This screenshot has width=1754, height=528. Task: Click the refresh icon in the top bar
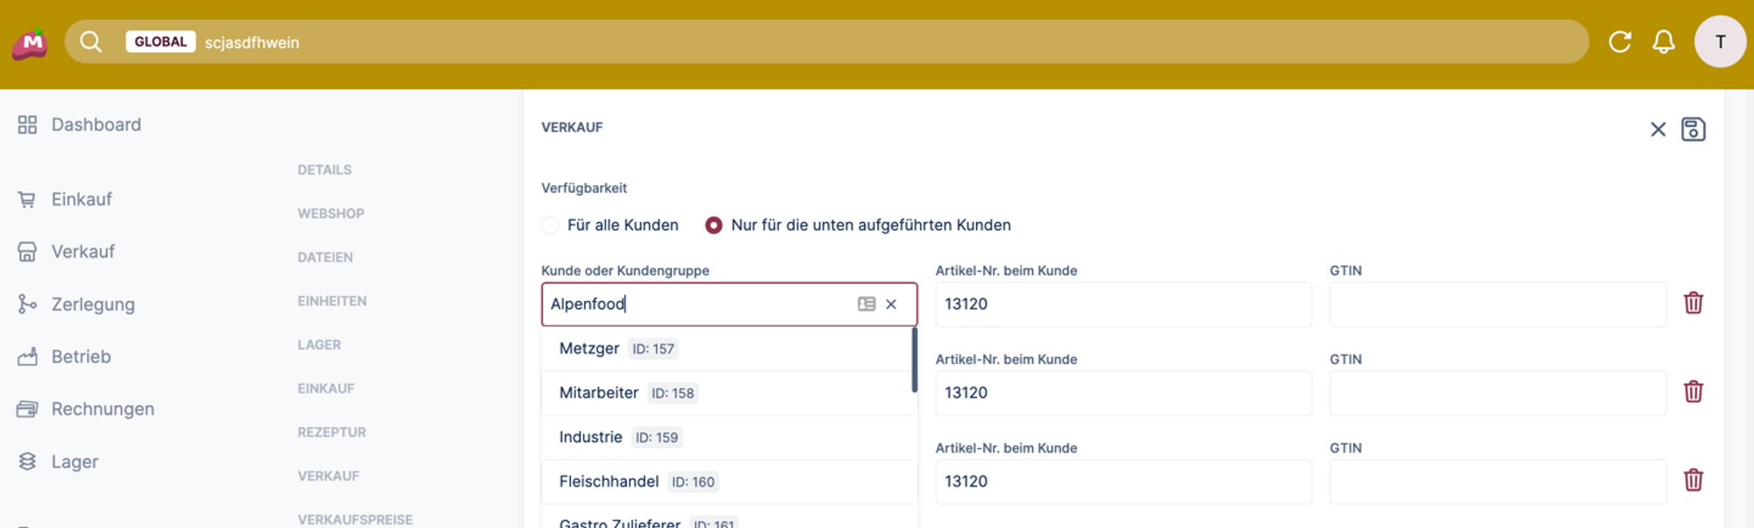click(x=1619, y=42)
